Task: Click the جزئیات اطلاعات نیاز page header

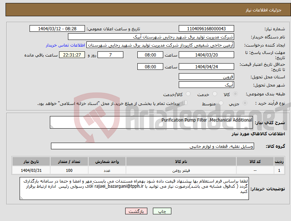Action: [148, 10]
